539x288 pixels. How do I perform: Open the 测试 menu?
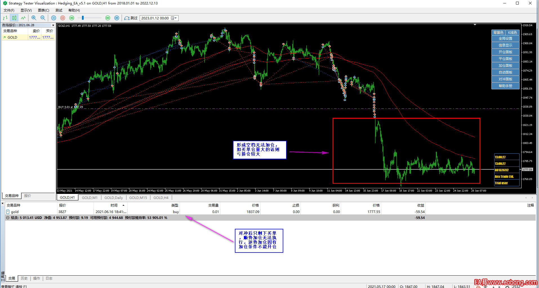pyautogui.click(x=59, y=10)
